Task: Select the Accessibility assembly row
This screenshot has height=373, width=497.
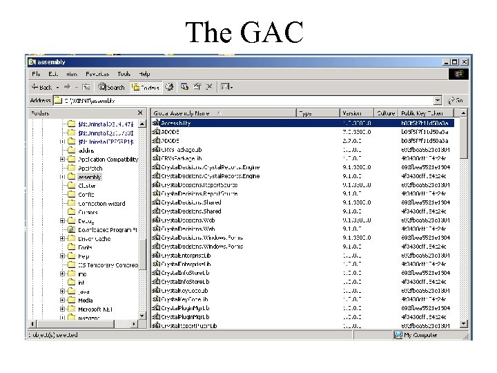Action: click(303, 123)
